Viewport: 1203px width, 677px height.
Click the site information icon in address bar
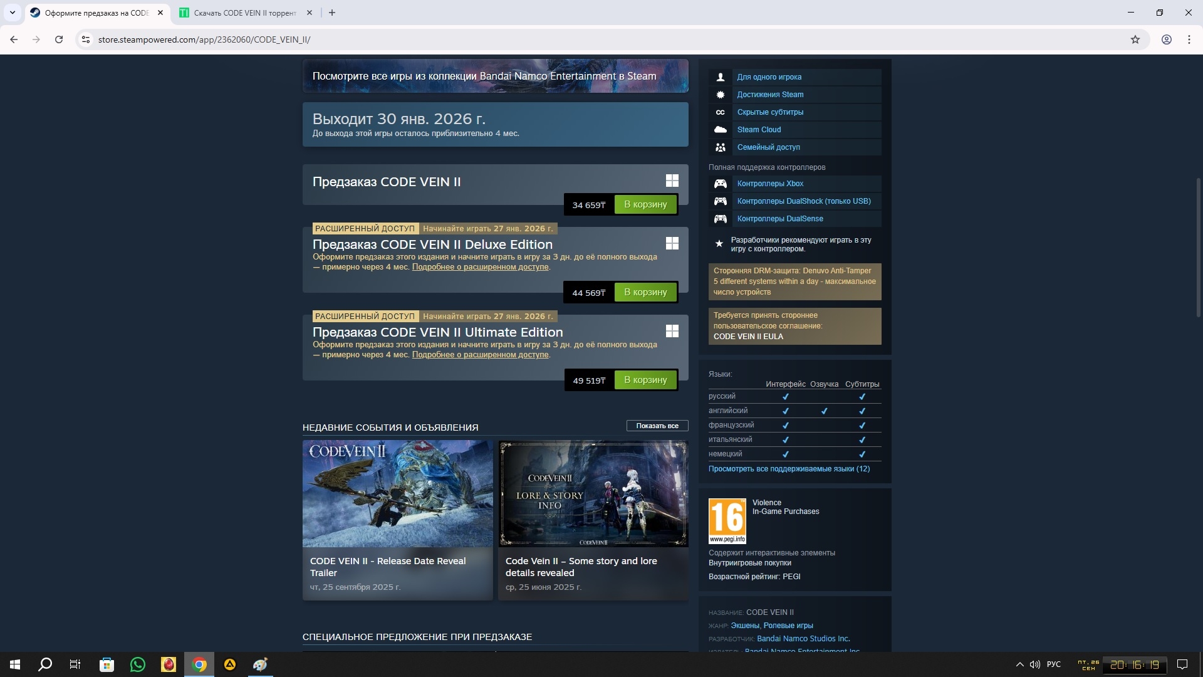coord(86,39)
